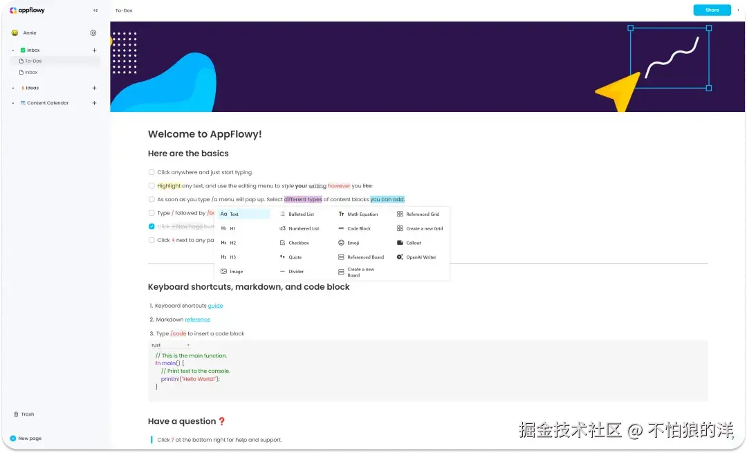This screenshot has width=747, height=453.
Task: Open Trash in the sidebar
Action: coord(26,414)
